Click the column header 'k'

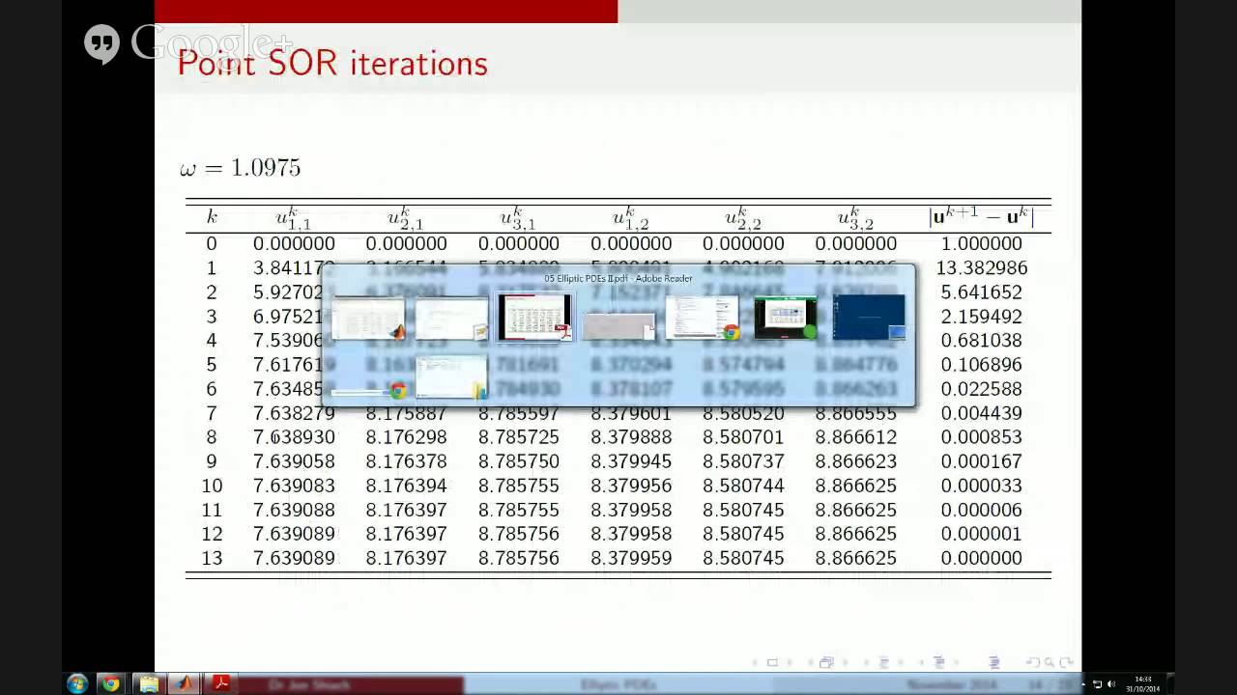(212, 217)
